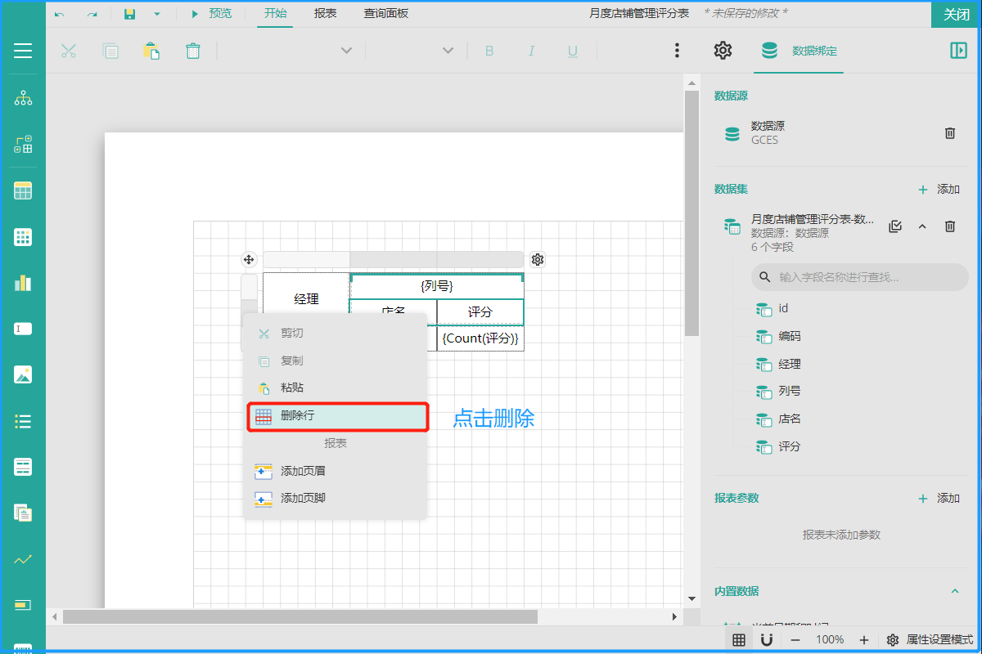The width and height of the screenshot is (982, 654).
Task: Click 添加 next to 报表参数
Action: pyautogui.click(x=939, y=498)
